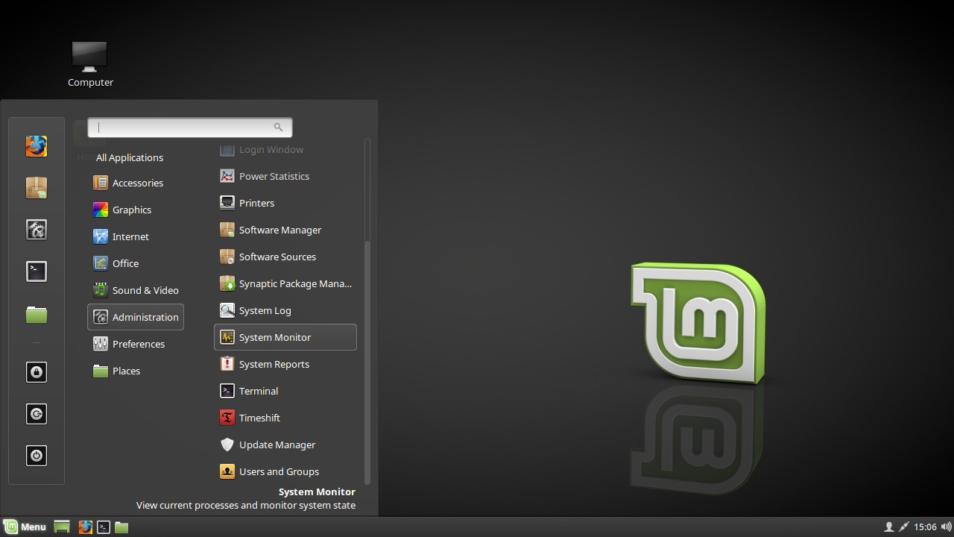Open Printers label in list
Image resolution: width=954 pixels, height=537 pixels.
(256, 203)
